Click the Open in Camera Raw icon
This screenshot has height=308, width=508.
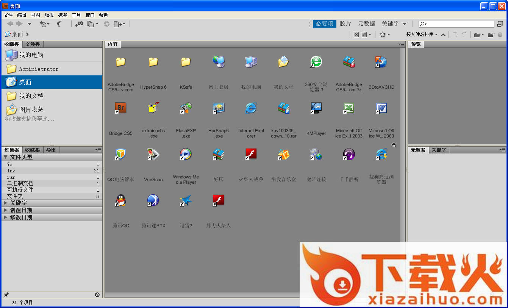pos(107,24)
